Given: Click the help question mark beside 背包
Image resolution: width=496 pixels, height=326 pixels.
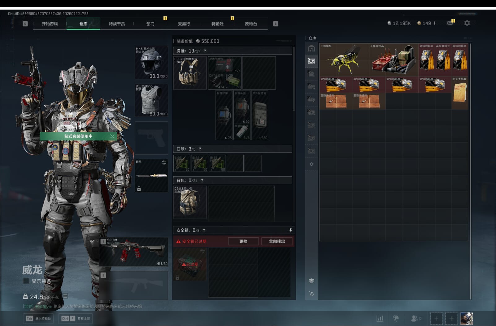Looking at the screenshot, I should [202, 180].
